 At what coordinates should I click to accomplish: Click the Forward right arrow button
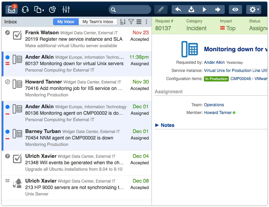coord(218,10)
